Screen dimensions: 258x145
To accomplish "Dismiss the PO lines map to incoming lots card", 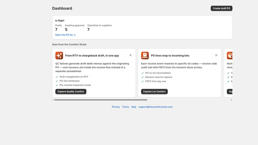I will (216, 55).
